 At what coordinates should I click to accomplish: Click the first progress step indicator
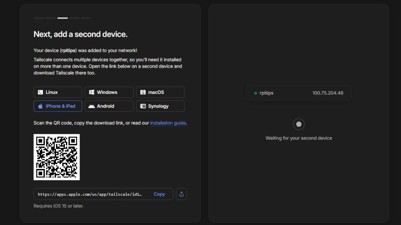[x=39, y=18]
